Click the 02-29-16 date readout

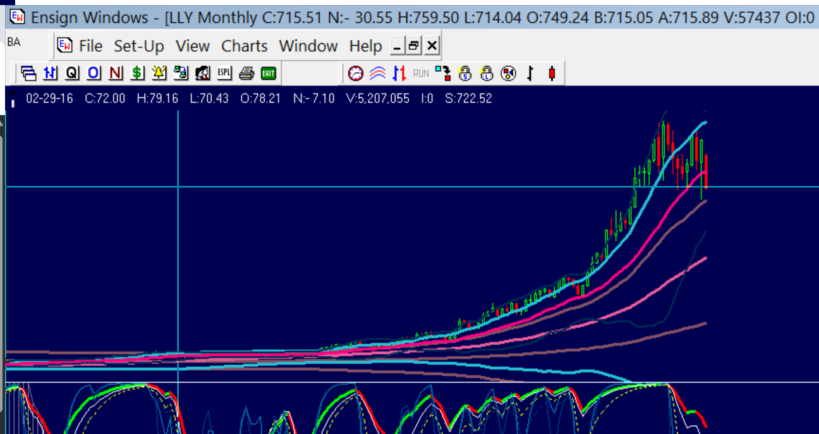(x=49, y=99)
